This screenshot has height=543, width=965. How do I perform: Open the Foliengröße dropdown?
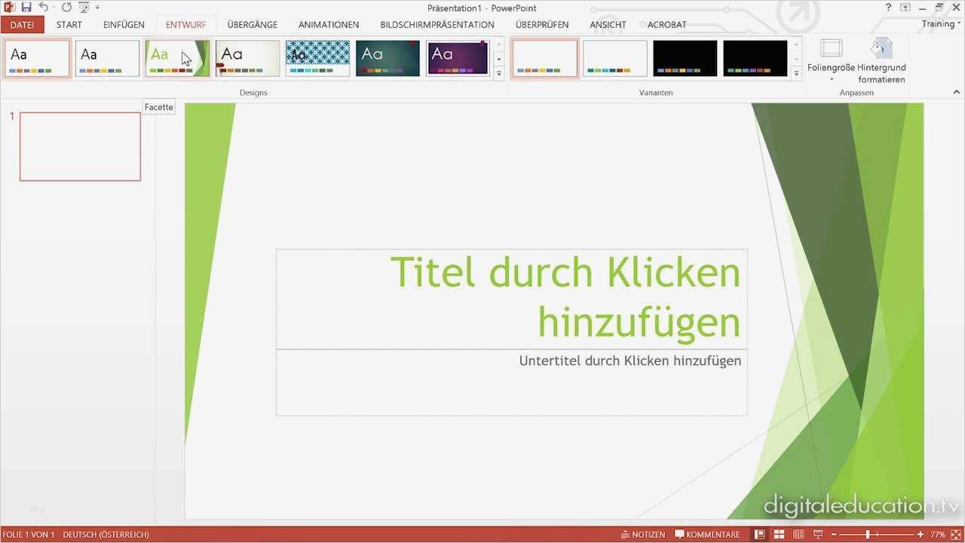click(831, 60)
